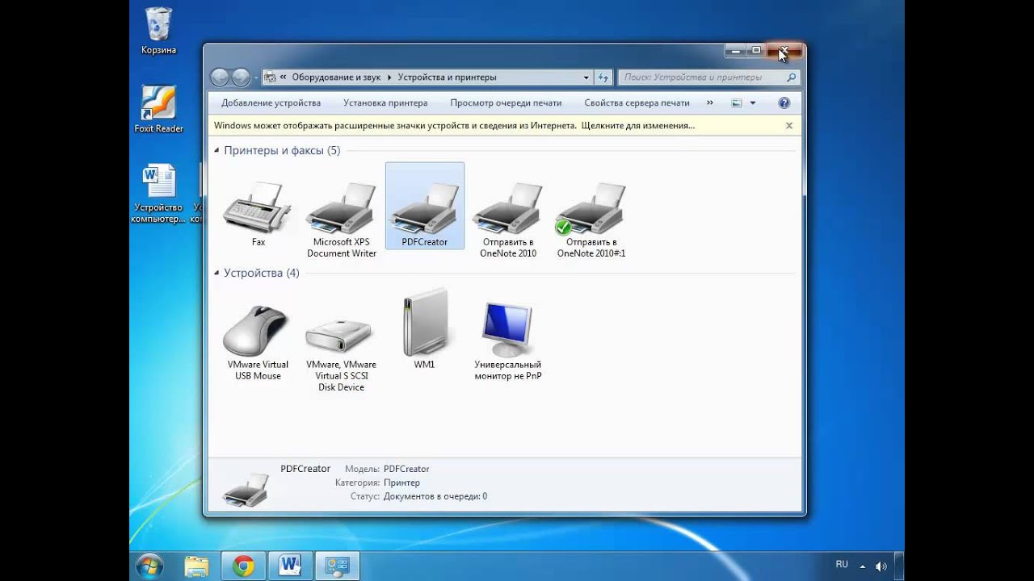Expand more toolbar commands chevron
Screen dimensions: 1034x581
click(x=709, y=103)
